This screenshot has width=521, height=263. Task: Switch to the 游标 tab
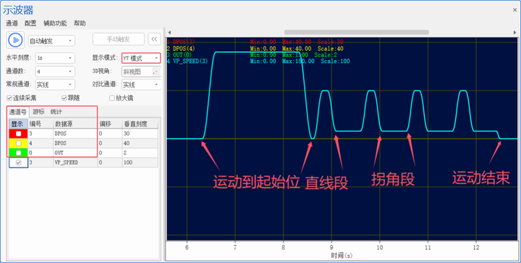(x=38, y=112)
